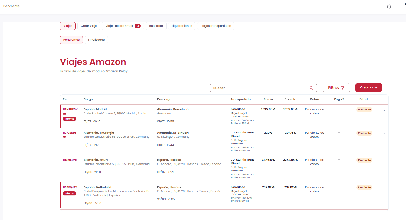Click unload location Alemania, KITZINGEN
406x220 pixels.
pyautogui.click(x=173, y=133)
